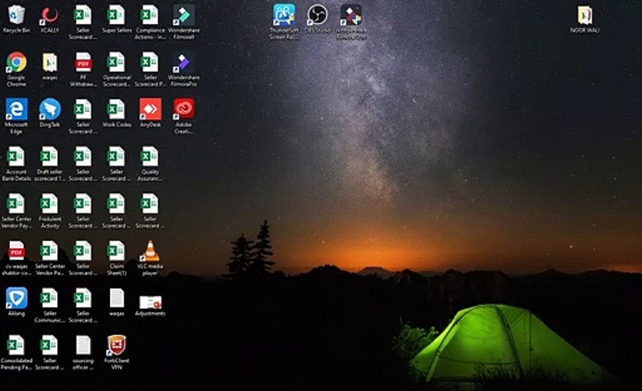Select the Super Sellers Excel file

(117, 16)
